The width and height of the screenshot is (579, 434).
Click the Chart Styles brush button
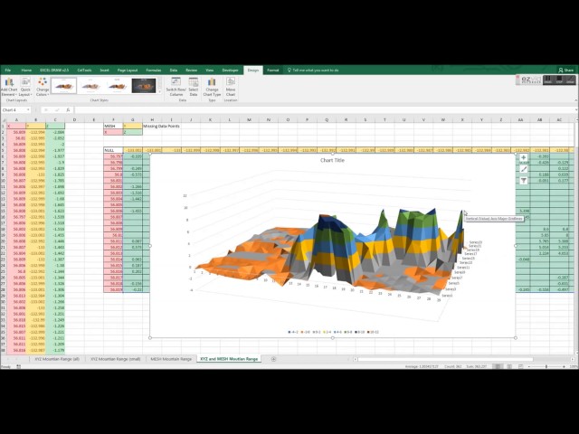pyautogui.click(x=523, y=169)
